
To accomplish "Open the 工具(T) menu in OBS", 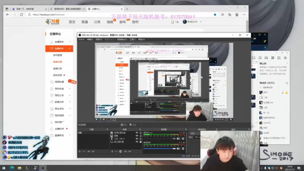I will point(133,39).
